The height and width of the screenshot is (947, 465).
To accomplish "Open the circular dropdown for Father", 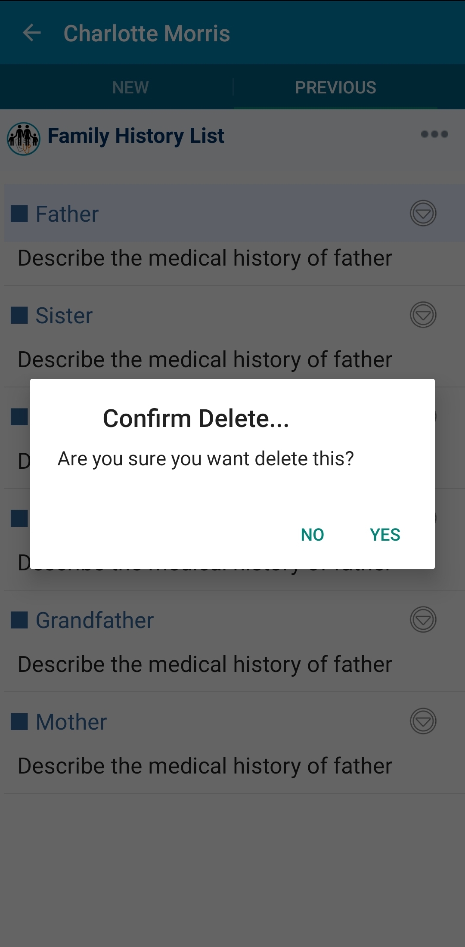I will [x=423, y=213].
